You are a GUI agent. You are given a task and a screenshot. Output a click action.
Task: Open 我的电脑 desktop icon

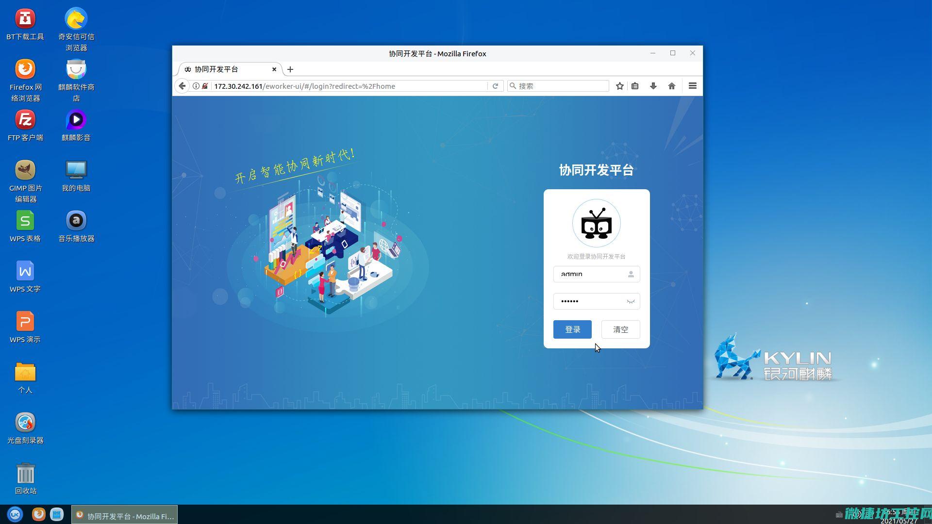[x=76, y=176]
